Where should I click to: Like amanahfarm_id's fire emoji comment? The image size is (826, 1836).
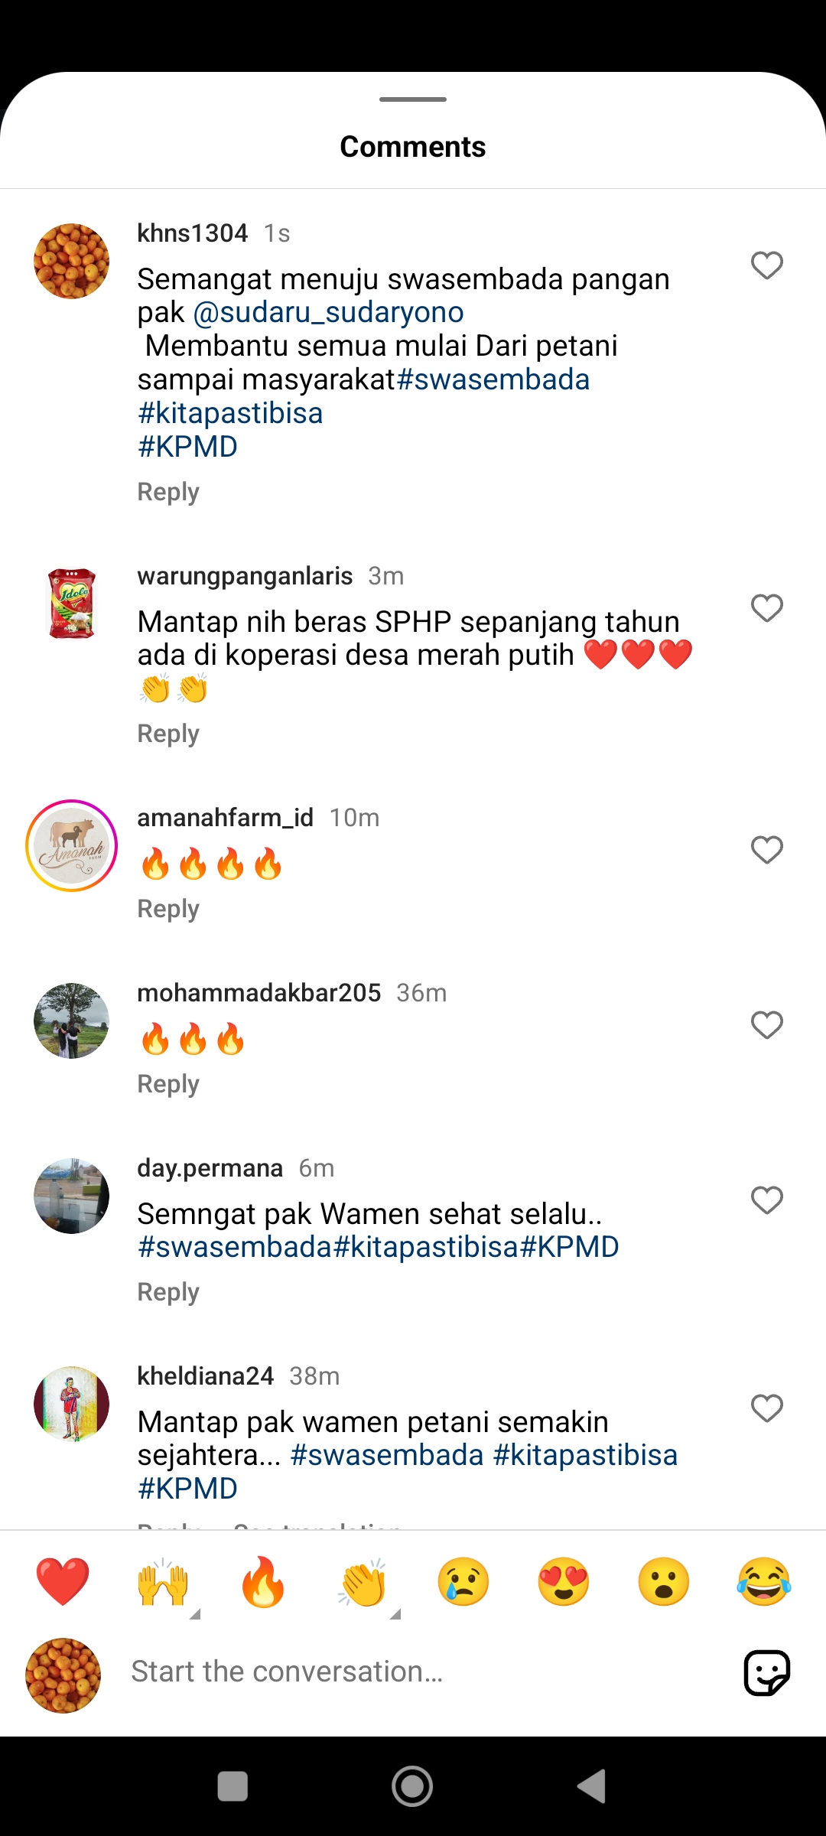(x=766, y=850)
